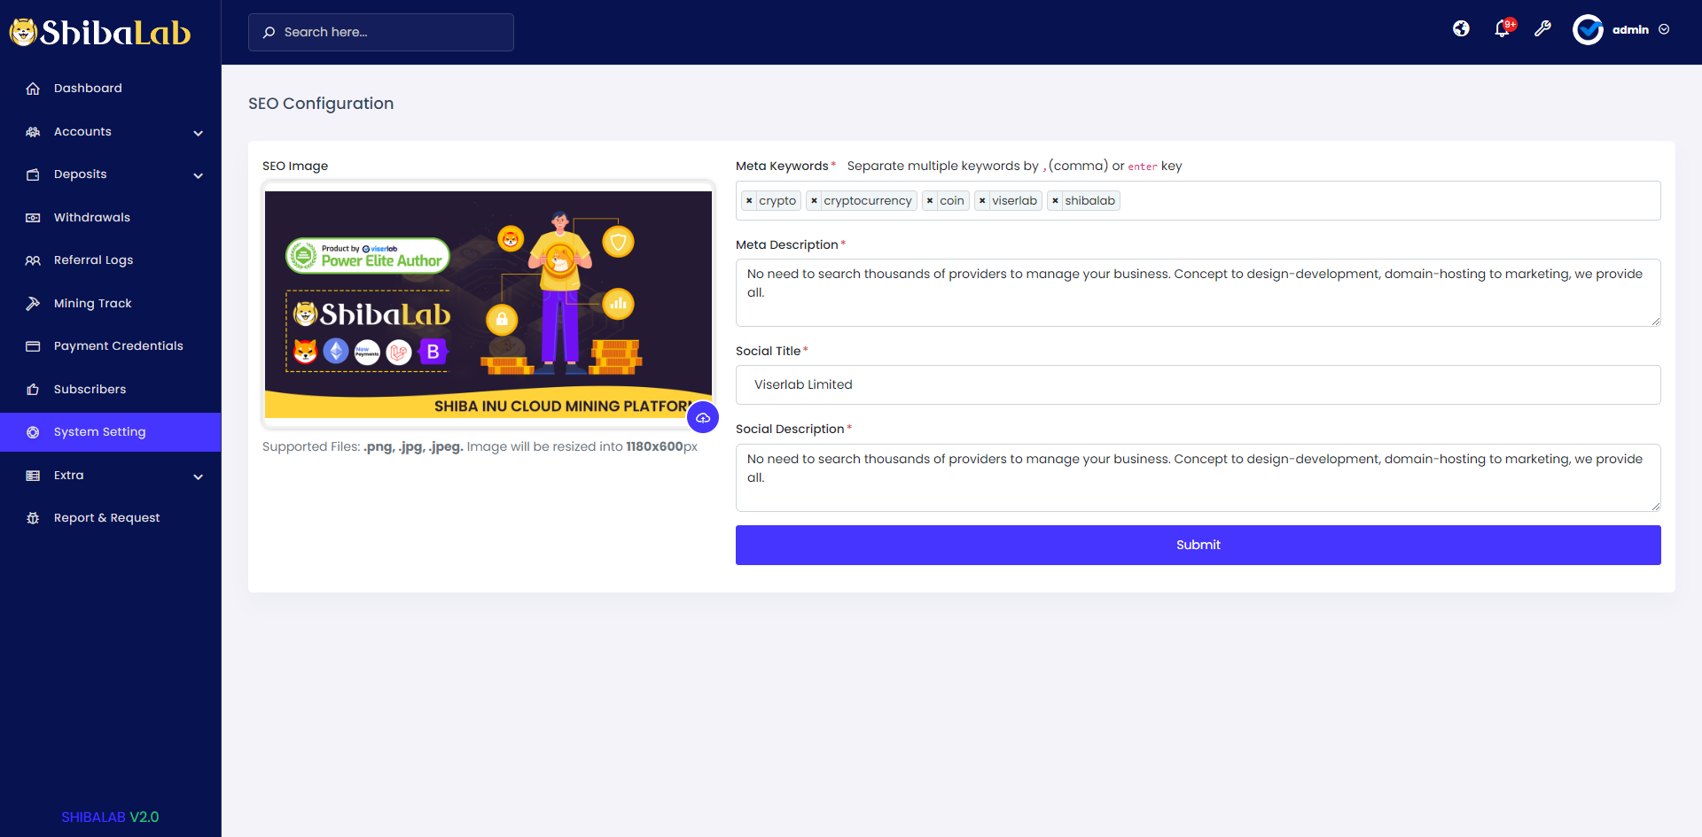Click the Subscribers thumbs-up icon
The width and height of the screenshot is (1702, 837).
tap(33, 390)
